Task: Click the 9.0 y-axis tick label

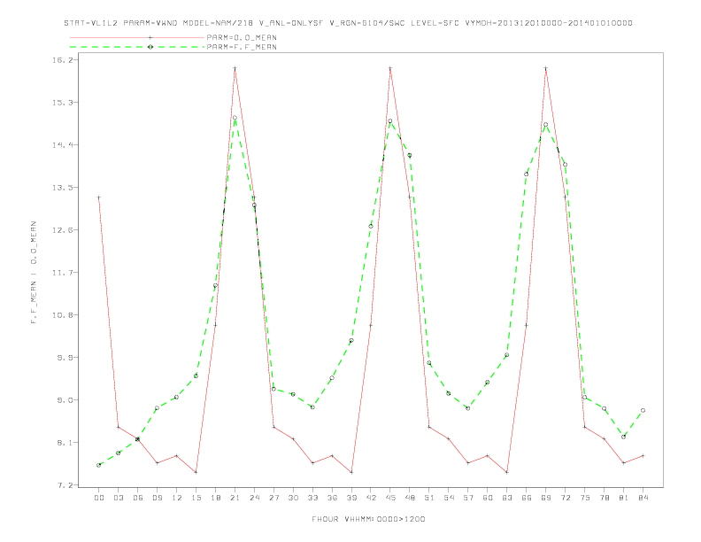Action: click(65, 399)
